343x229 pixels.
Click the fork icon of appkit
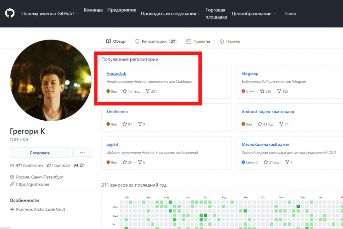[140, 162]
